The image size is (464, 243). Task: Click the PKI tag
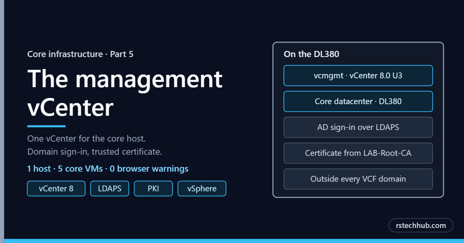pos(154,189)
